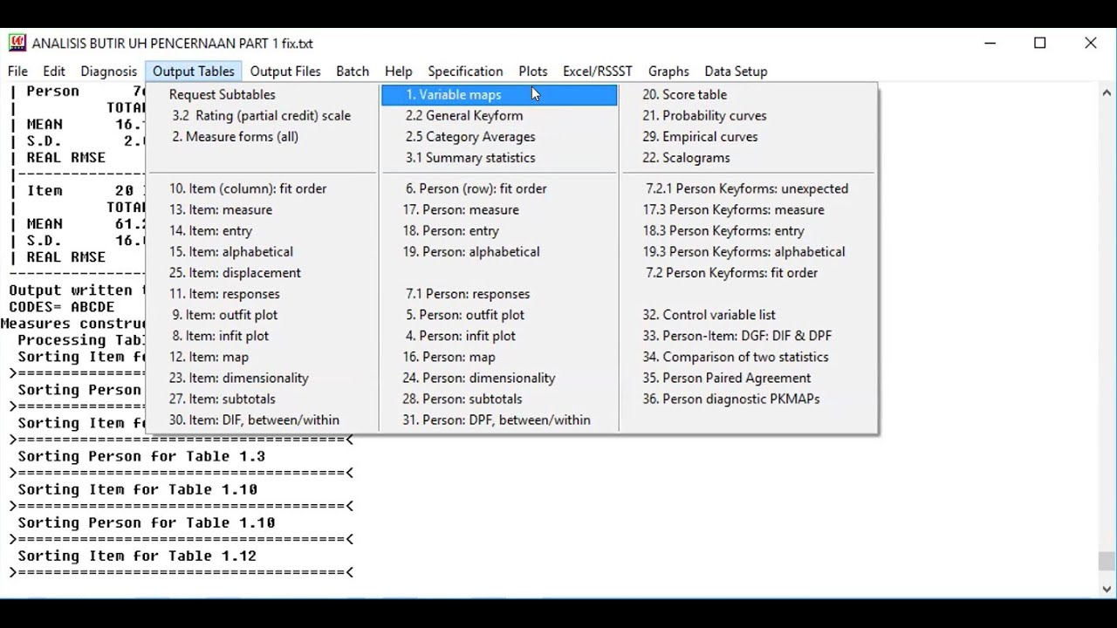
Task: Open the Edit menu
Action: [x=54, y=72]
